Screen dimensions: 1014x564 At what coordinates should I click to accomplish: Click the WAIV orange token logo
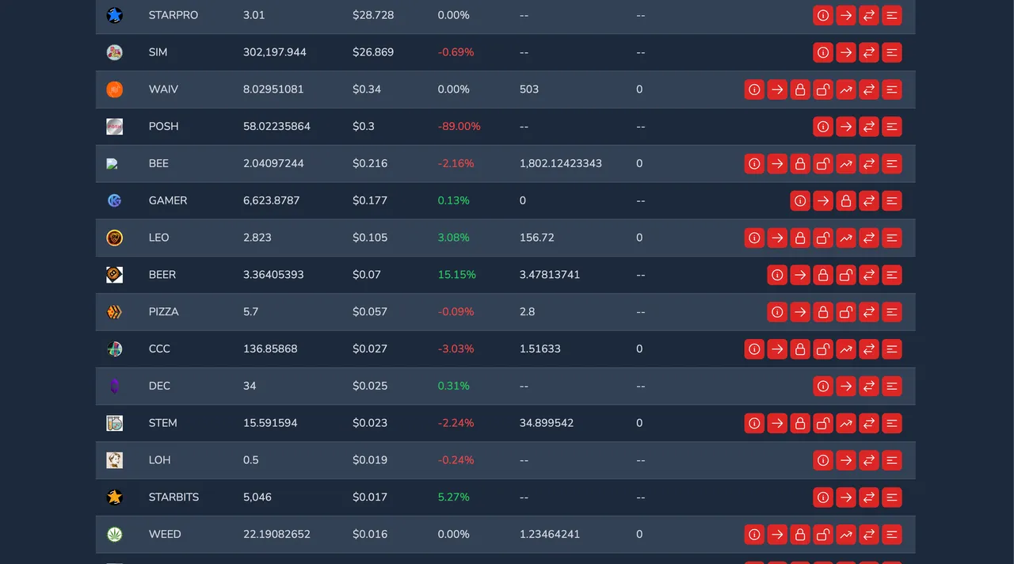[115, 90]
